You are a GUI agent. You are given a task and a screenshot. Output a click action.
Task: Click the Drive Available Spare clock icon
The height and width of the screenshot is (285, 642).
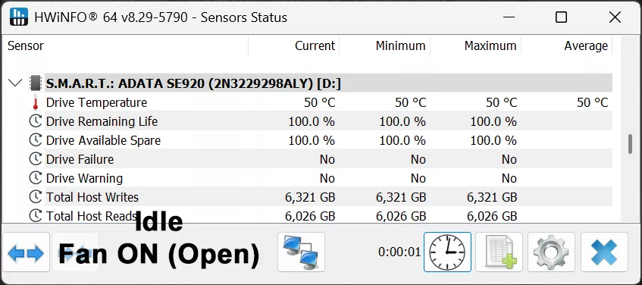click(x=36, y=140)
